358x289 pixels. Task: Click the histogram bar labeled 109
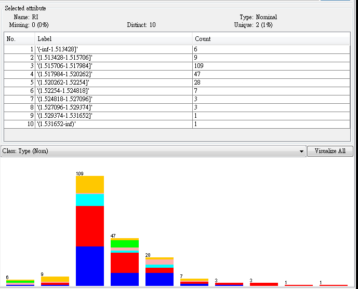(x=90, y=231)
